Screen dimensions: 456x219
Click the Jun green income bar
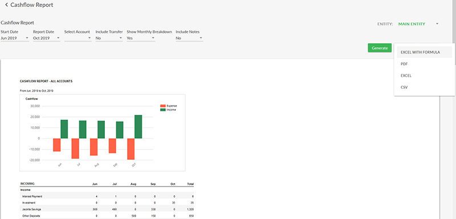point(64,129)
